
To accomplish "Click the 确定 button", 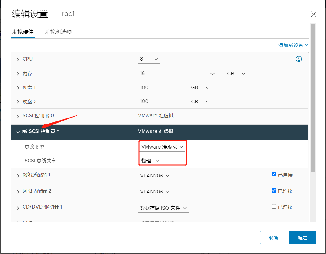I will coord(302,238).
